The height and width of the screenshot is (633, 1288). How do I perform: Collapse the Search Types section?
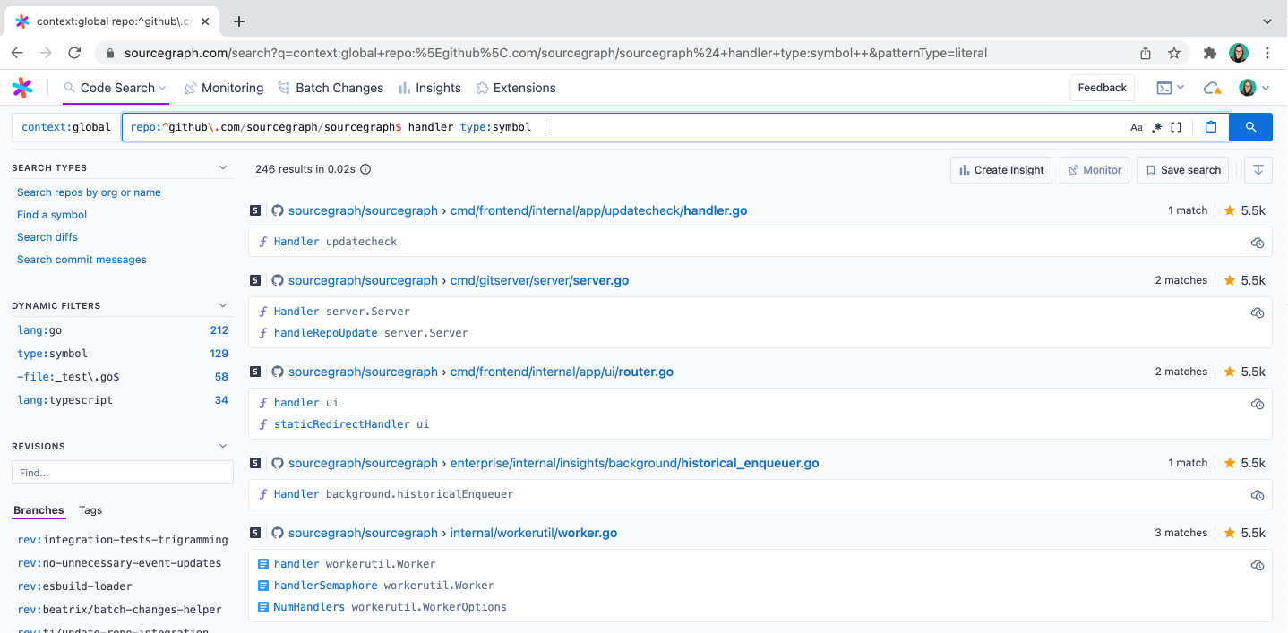point(223,167)
